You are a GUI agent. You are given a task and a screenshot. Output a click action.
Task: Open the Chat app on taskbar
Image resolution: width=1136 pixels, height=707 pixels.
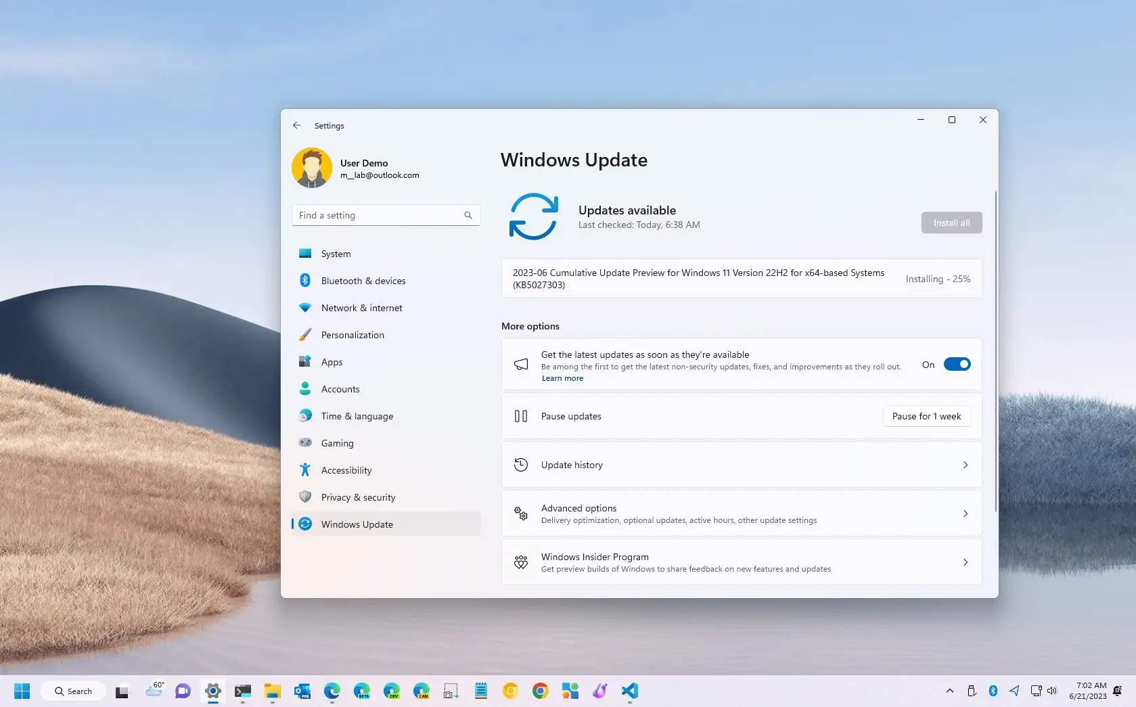click(183, 691)
